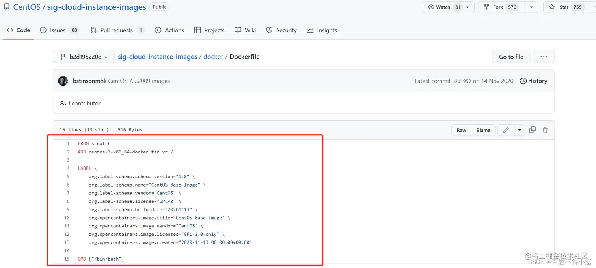Viewport: 596px width, 268px height.
Task: Click the CMD ["/bin/bash"] line
Action: tap(101, 259)
